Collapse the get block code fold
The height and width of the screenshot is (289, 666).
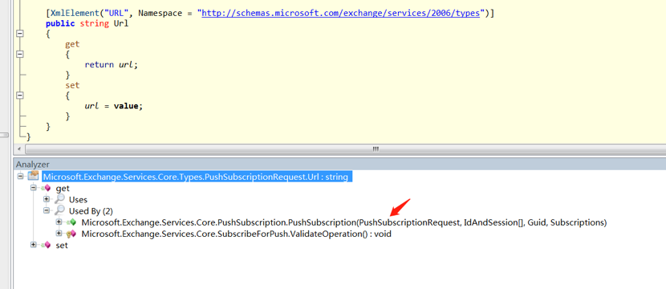click(19, 55)
